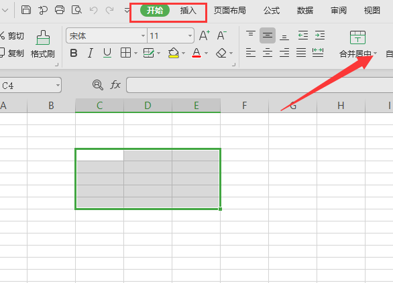The width and height of the screenshot is (393, 283).
Task: Toggle Underline formatting
Action: [x=107, y=53]
